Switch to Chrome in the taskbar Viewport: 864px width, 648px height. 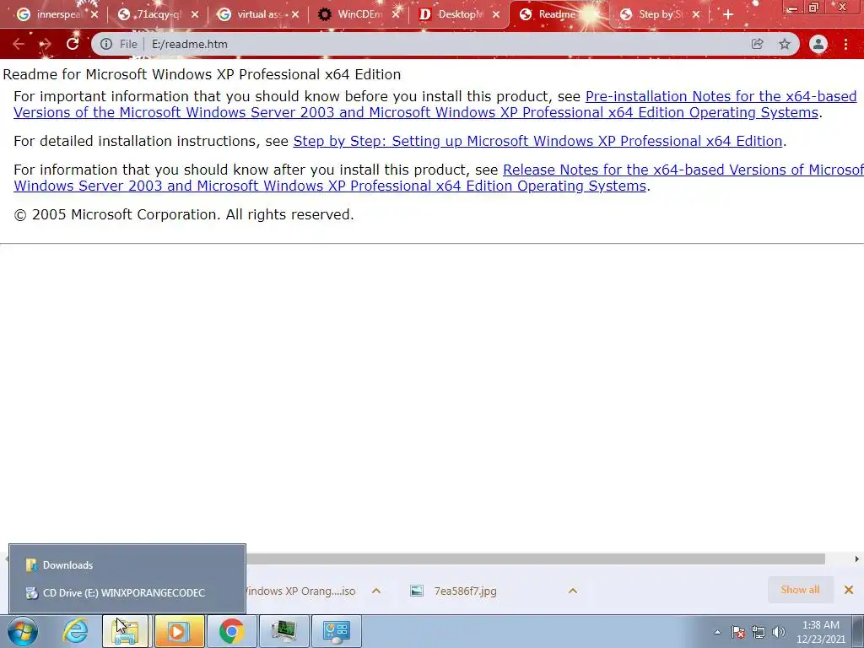coord(231,631)
